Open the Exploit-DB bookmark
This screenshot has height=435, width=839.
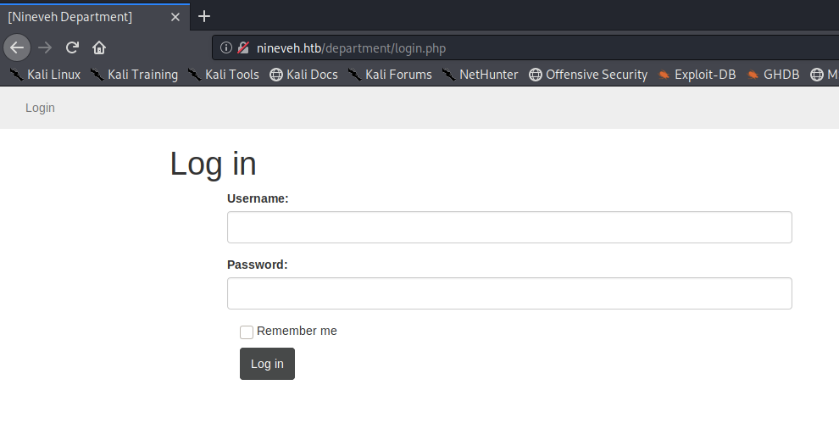pos(697,75)
